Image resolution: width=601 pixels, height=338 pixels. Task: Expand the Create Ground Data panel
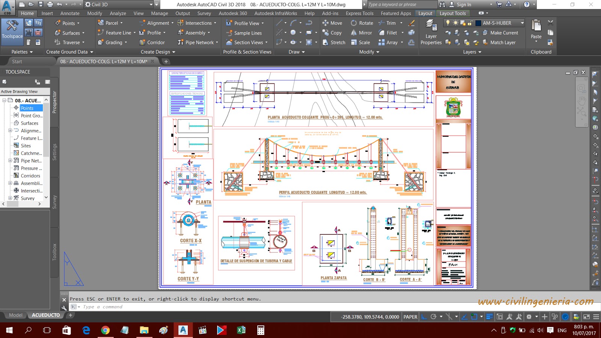69,52
